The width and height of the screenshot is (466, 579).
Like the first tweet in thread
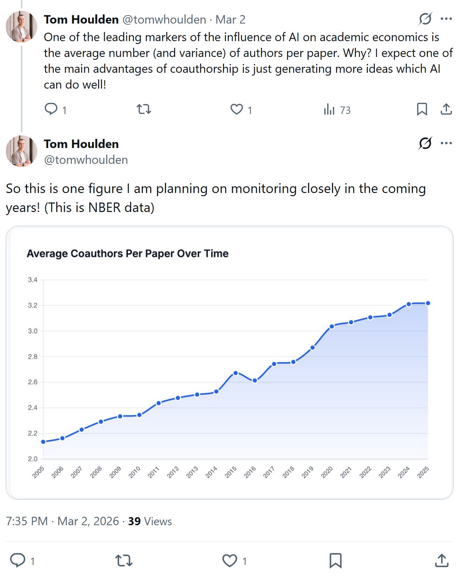tap(237, 109)
